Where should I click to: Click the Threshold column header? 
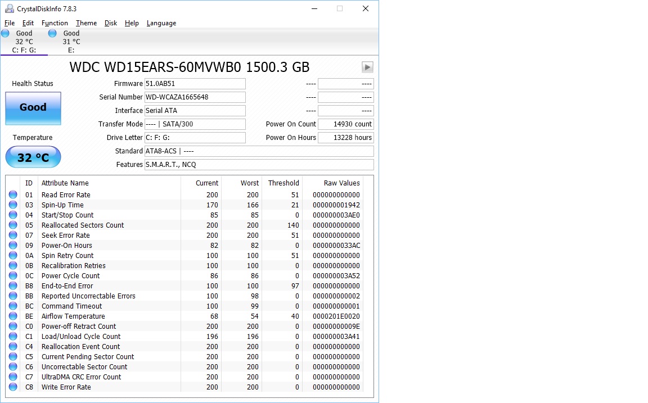[283, 183]
